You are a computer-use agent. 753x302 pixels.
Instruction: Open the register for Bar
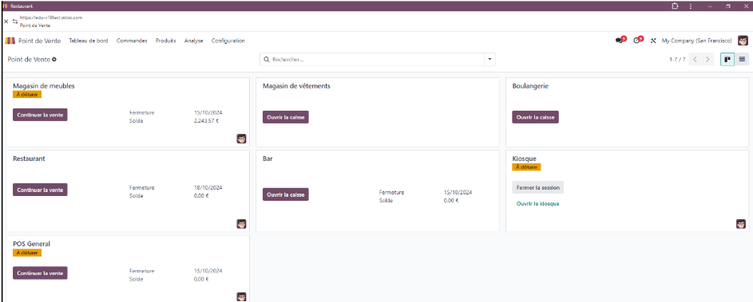[x=286, y=194]
